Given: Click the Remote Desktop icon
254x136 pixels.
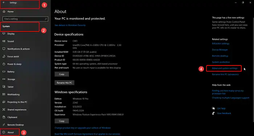Looking at the screenshot, I should click(x=4, y=125).
